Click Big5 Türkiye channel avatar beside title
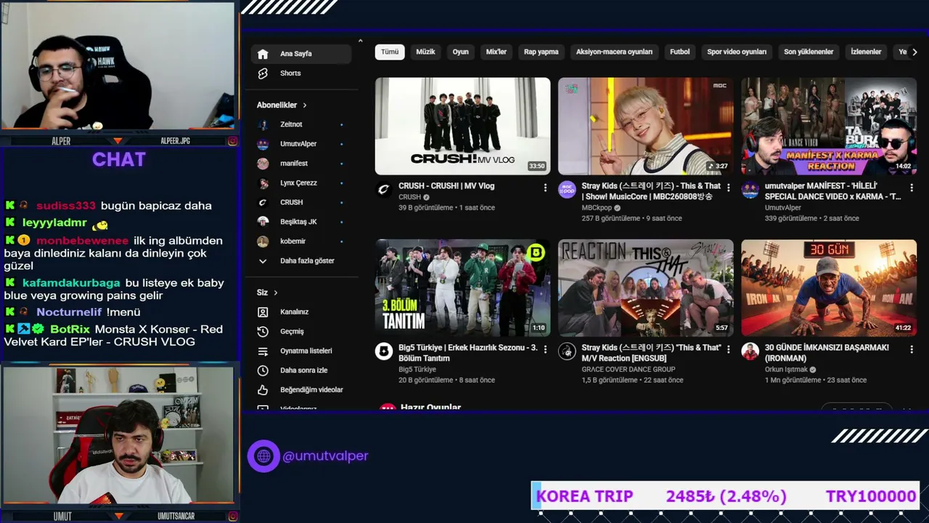Viewport: 929px width, 523px height. [x=384, y=352]
